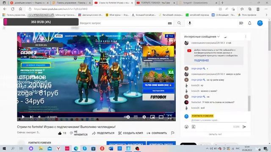Open a new browser tab
This screenshot has height=152, width=271.
click(x=222, y=3)
